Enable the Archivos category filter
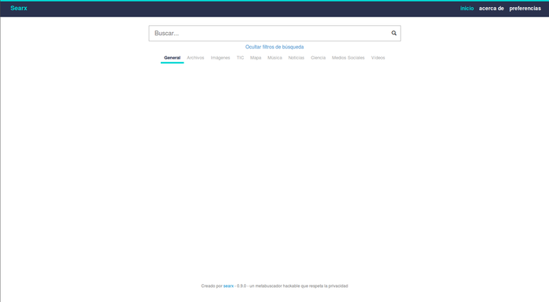Screen dimensions: 549x302 (x=195, y=58)
